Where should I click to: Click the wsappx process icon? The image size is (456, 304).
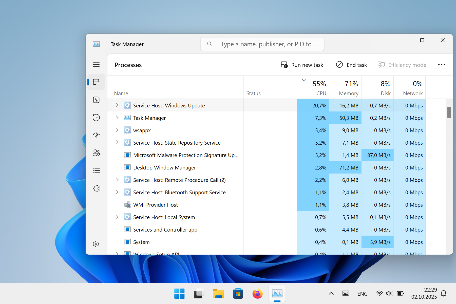point(127,130)
